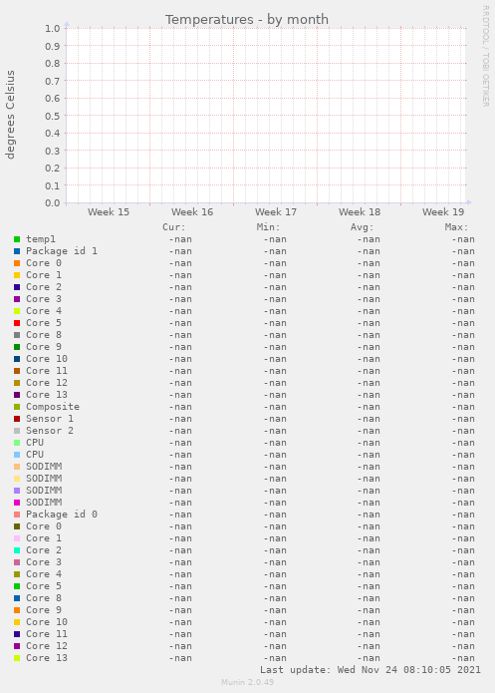
Task: Click the Sensor 1 legend label
Action: 50,419
